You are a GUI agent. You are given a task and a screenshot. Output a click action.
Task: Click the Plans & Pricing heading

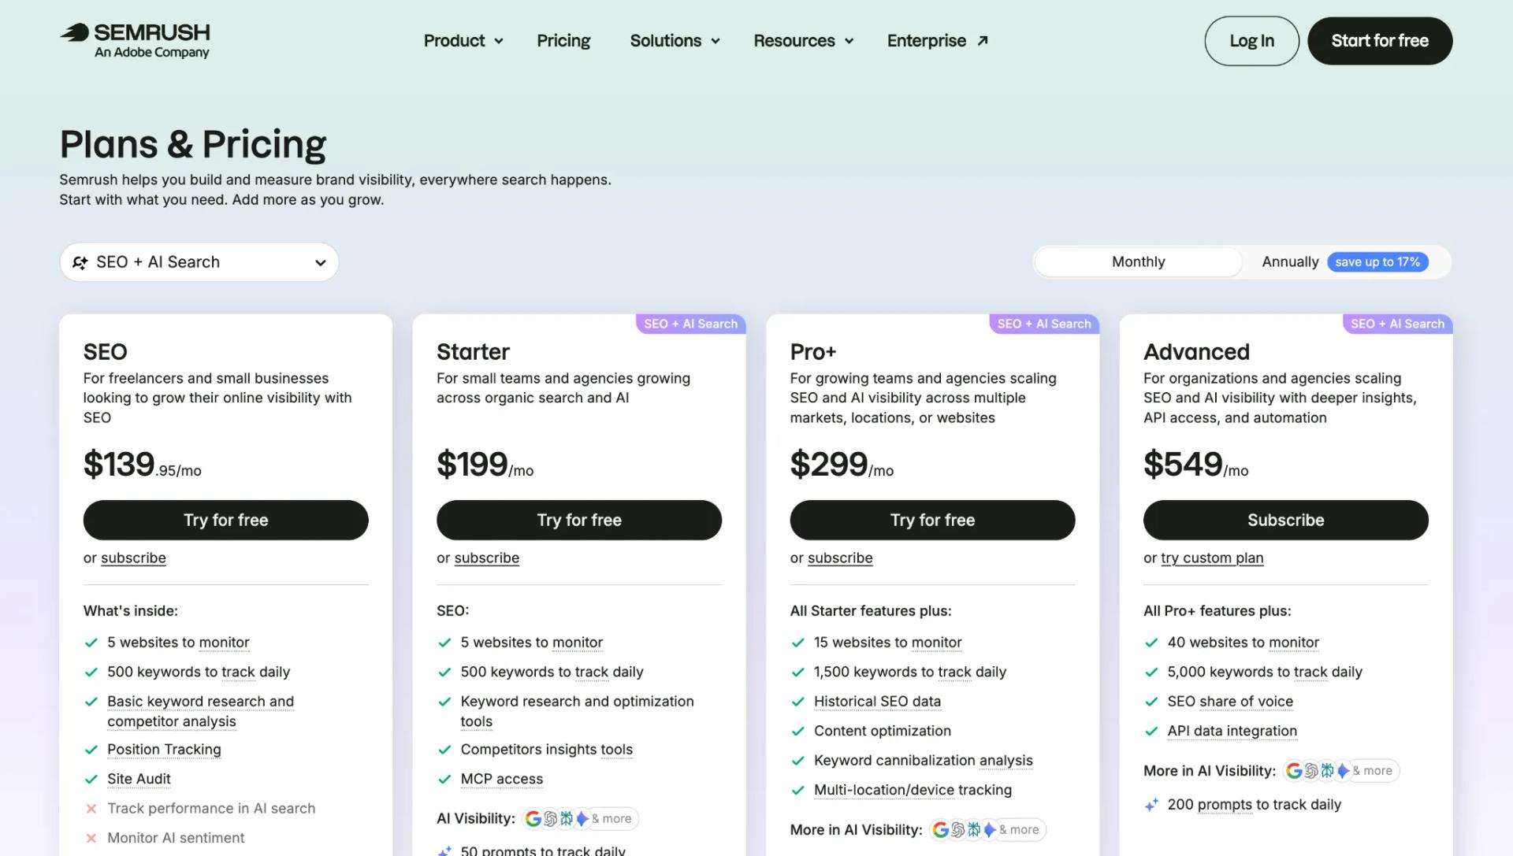pyautogui.click(x=193, y=144)
